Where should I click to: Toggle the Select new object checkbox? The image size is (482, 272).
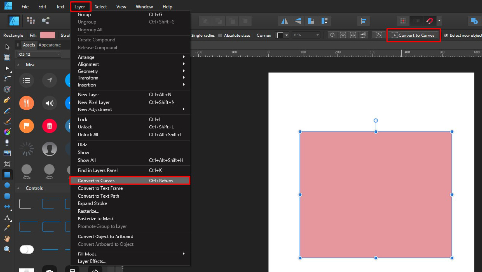pyautogui.click(x=446, y=36)
